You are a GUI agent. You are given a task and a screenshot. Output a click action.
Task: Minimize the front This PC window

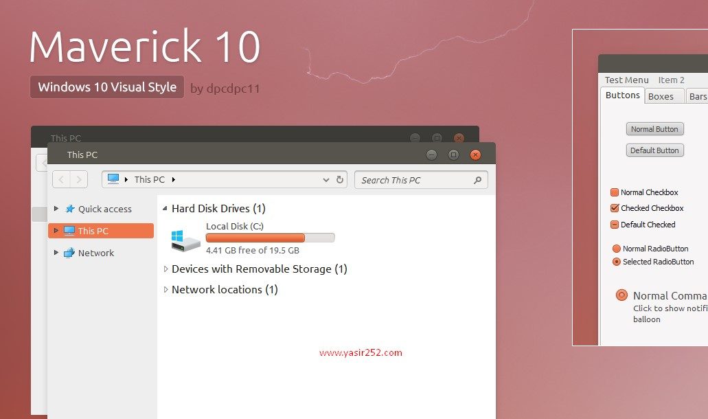[x=432, y=155]
